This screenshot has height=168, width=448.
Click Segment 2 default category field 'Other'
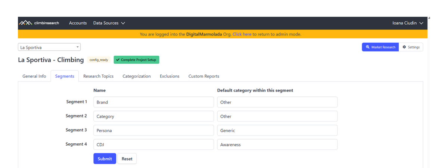pos(277,116)
